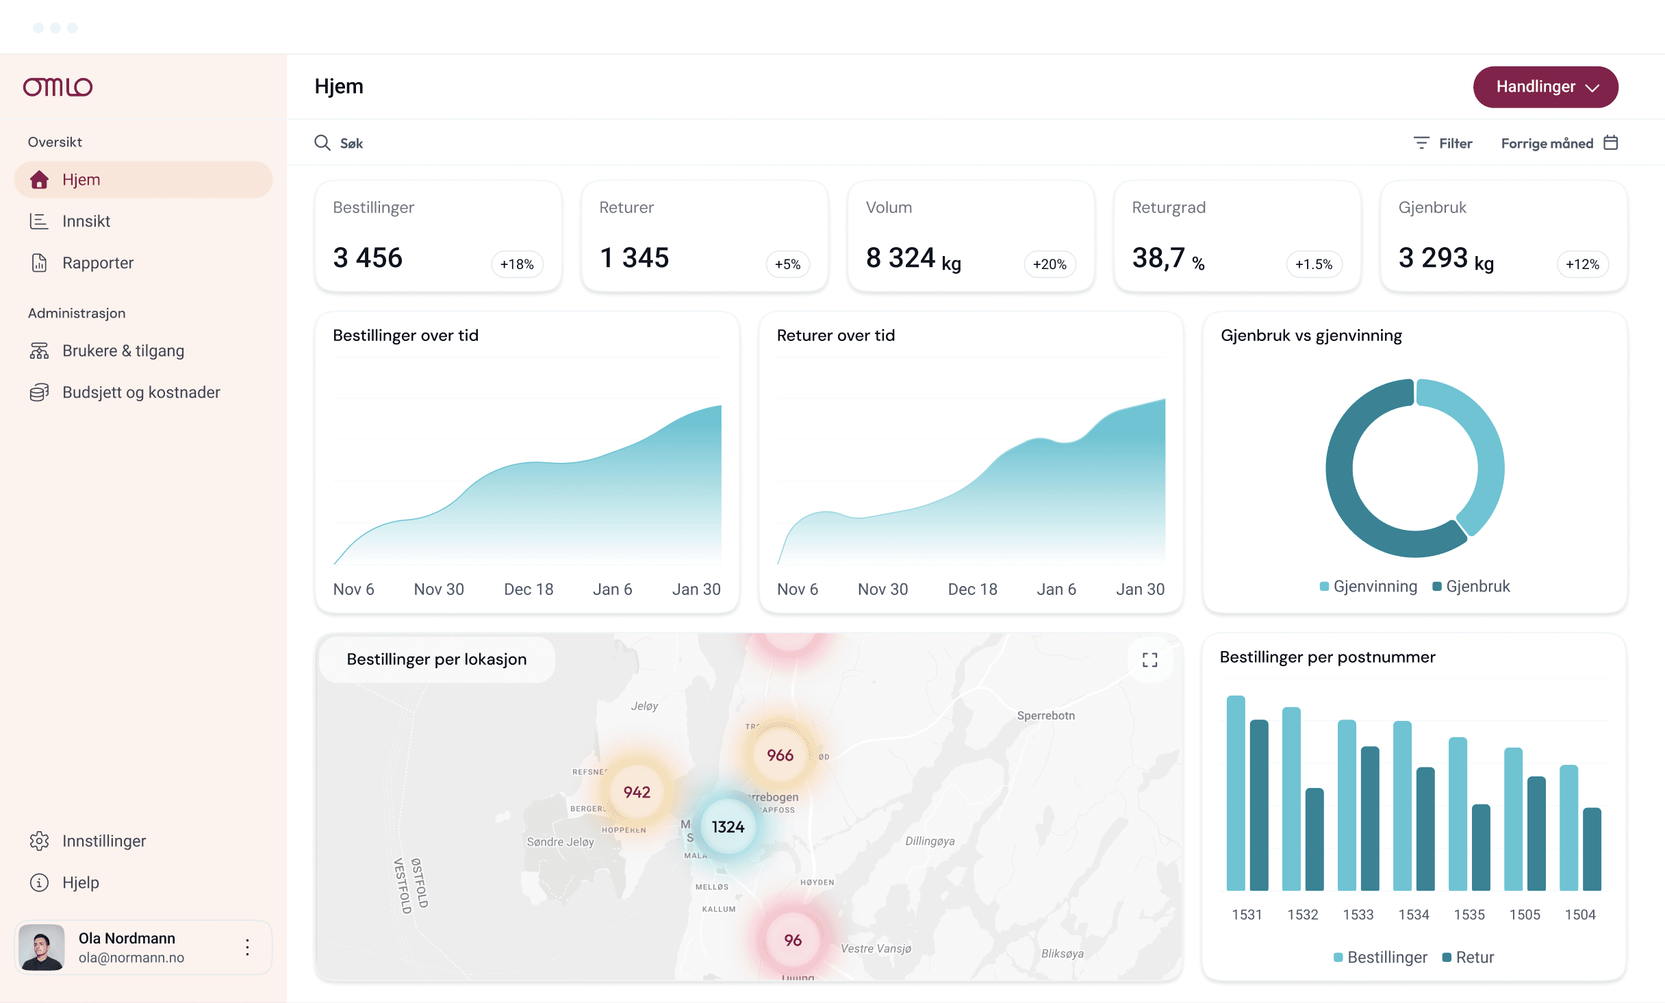Open Forrige måned date selector
This screenshot has width=1665, height=1003.
point(1560,143)
